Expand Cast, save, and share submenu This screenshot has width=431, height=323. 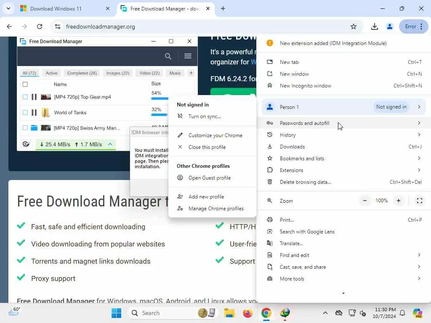tap(344, 267)
